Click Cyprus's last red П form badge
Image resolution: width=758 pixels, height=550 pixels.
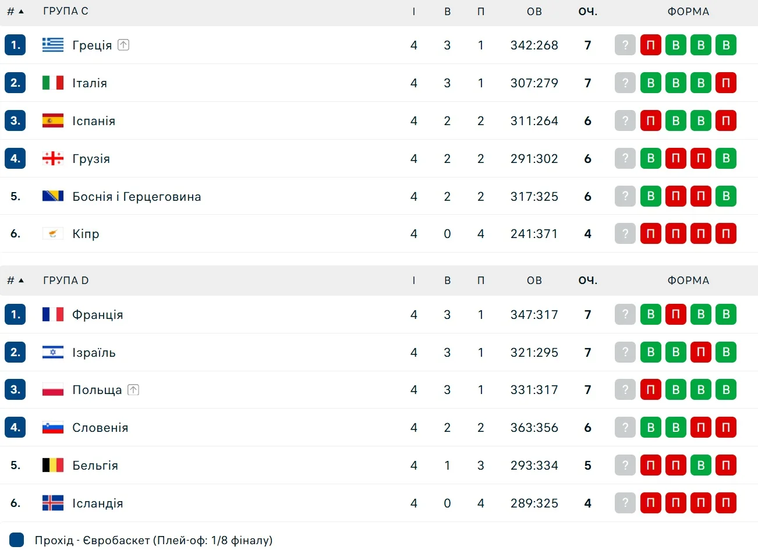pos(726,233)
